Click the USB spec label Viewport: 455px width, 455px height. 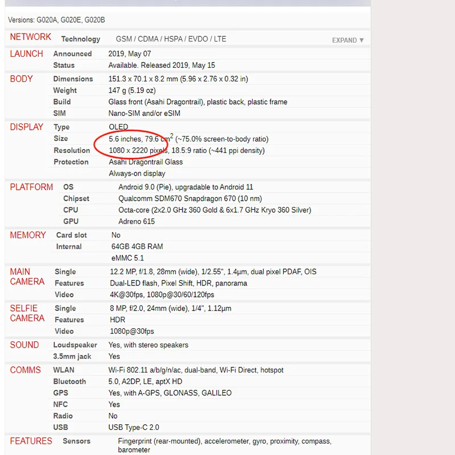(61, 428)
